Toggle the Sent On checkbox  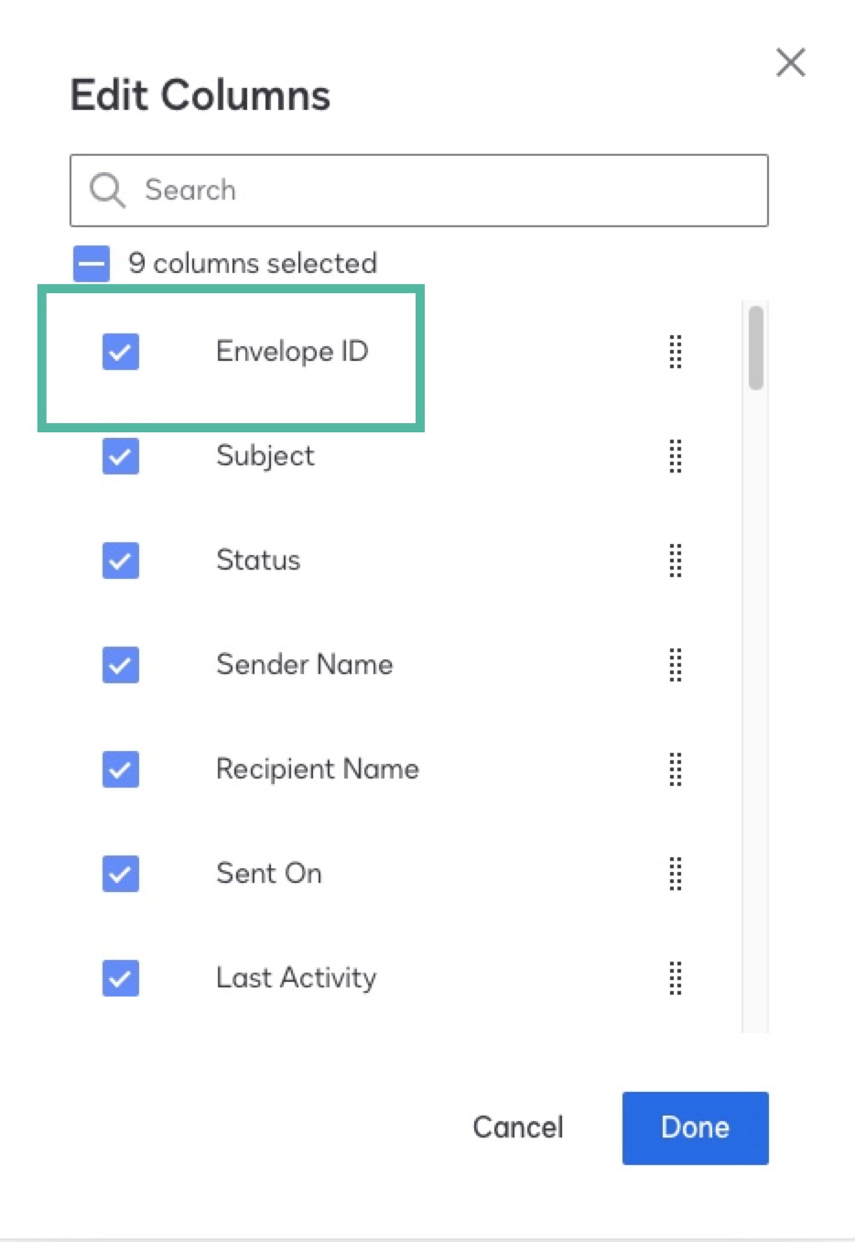pos(120,874)
